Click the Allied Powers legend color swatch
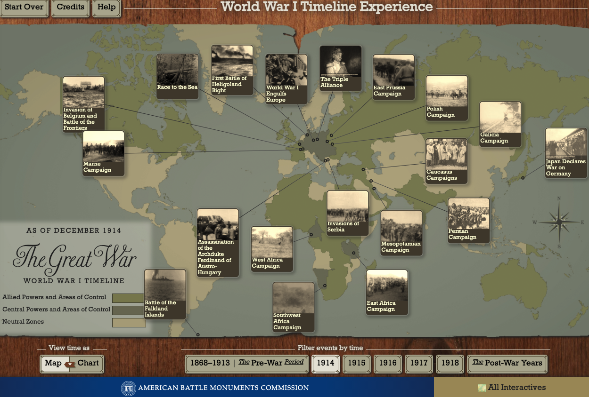The height and width of the screenshot is (397, 589). [x=129, y=298]
